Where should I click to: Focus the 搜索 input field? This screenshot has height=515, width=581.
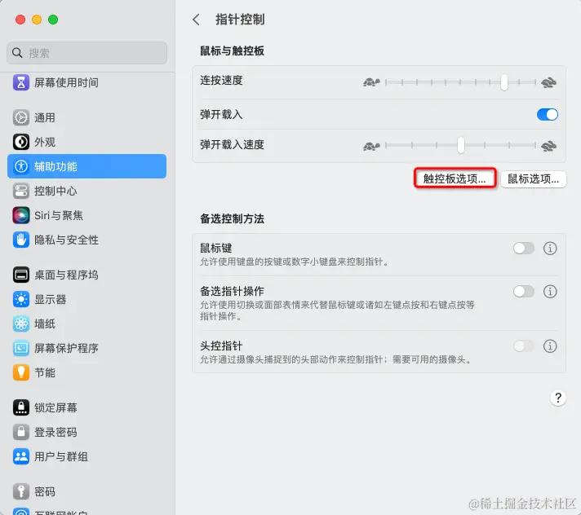[86, 53]
